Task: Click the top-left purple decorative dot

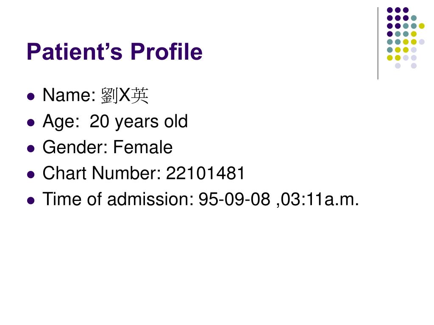Action: click(x=390, y=10)
